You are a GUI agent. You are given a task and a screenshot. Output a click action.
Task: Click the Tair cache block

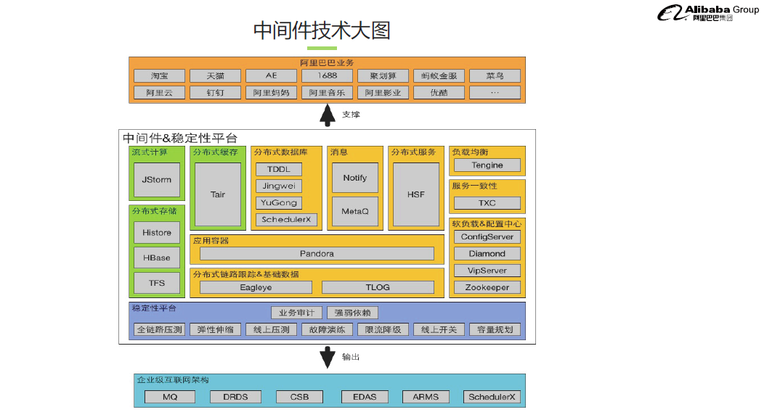point(218,194)
